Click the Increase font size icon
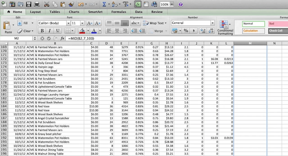Image resolution: width=288 pixels, height=156 pixels. (x=90, y=23)
